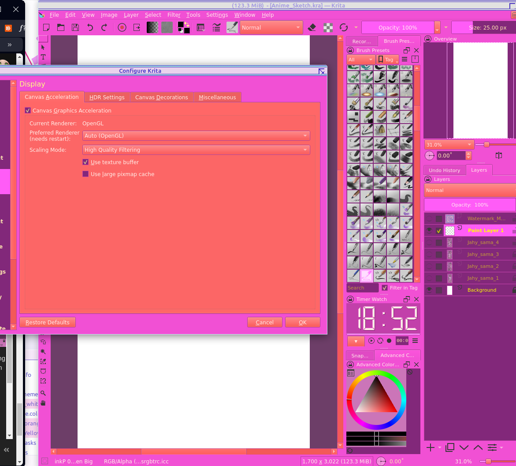
Task: Swap foreground and background colors
Action: 187,24
